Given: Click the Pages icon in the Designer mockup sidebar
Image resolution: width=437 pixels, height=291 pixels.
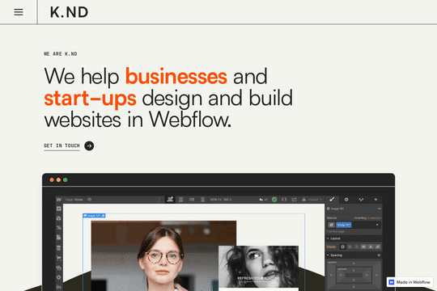Looking at the screenshot, I should 59,238.
